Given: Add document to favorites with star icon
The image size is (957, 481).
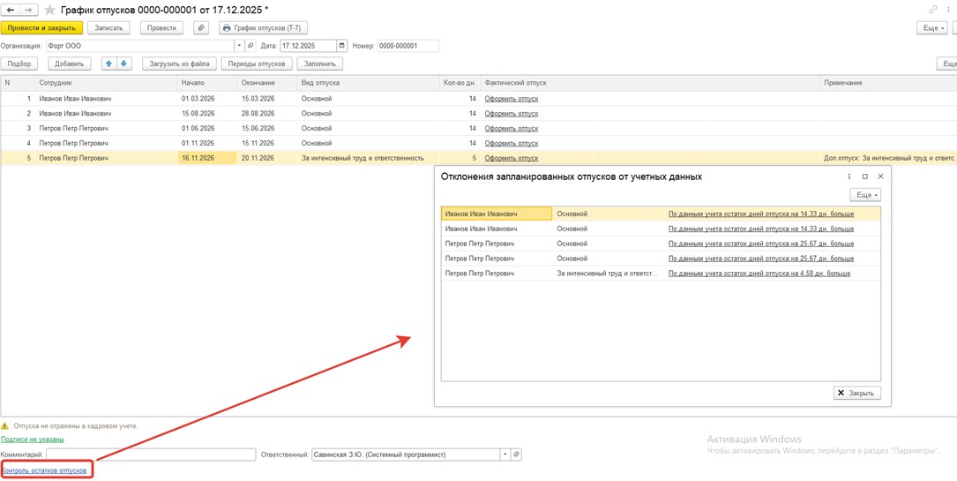Looking at the screenshot, I should (x=49, y=10).
